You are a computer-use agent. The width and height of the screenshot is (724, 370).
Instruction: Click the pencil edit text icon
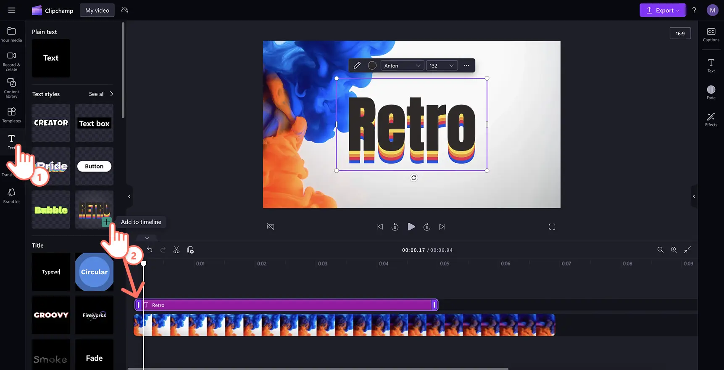click(357, 66)
